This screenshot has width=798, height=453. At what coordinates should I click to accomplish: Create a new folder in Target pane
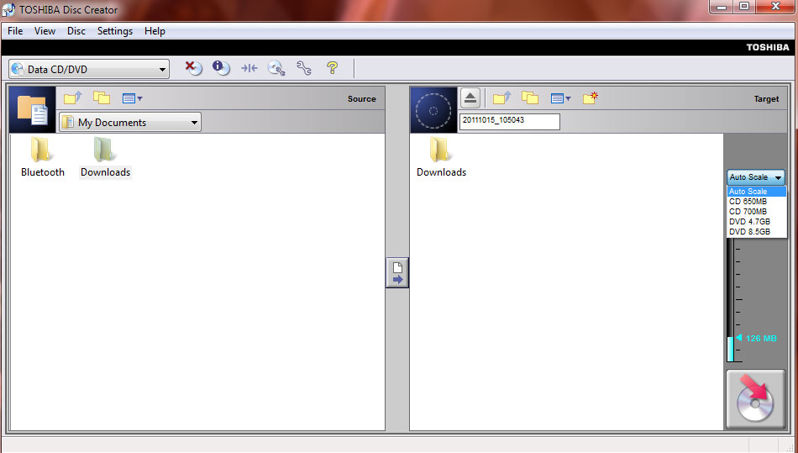click(591, 97)
